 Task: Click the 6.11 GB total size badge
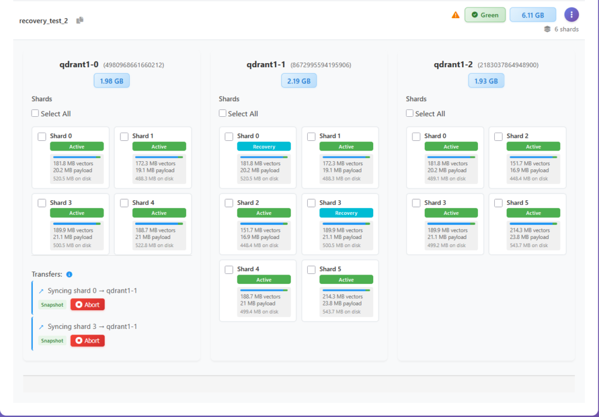pyautogui.click(x=532, y=15)
